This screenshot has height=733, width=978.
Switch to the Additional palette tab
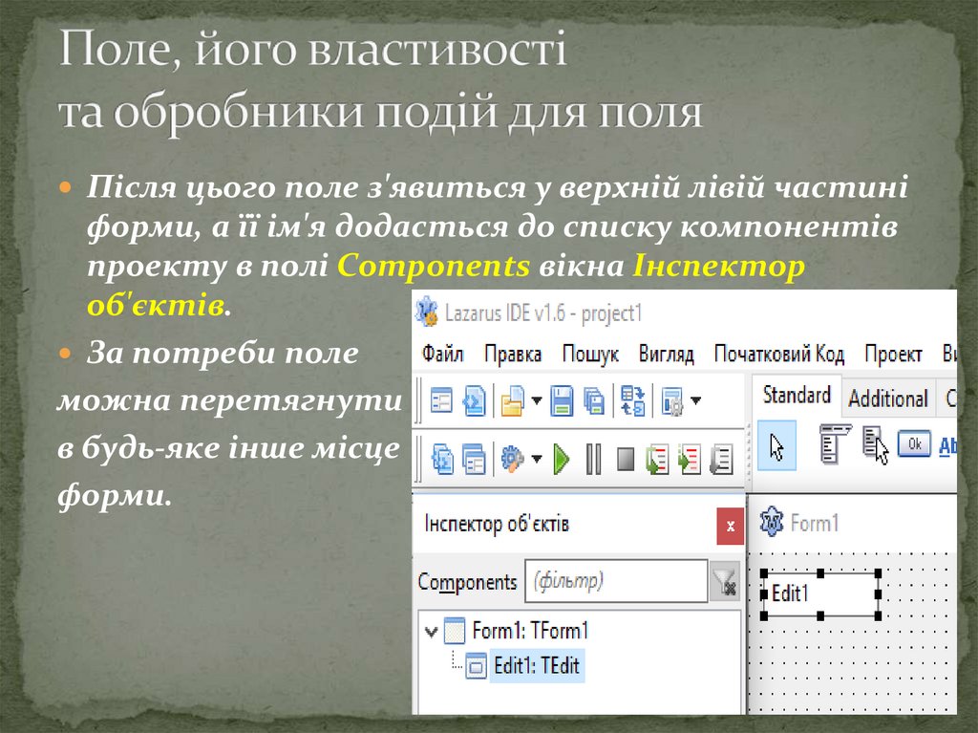(x=887, y=399)
